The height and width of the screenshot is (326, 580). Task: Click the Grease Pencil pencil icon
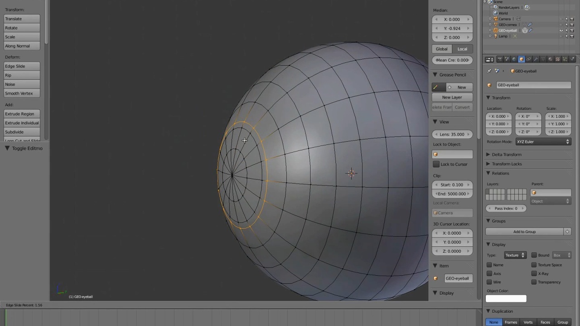[436, 87]
